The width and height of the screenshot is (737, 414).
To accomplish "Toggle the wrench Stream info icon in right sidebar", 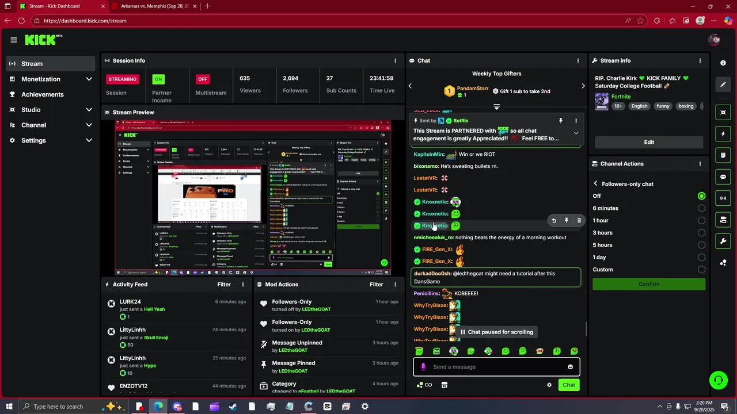I will coord(723,241).
